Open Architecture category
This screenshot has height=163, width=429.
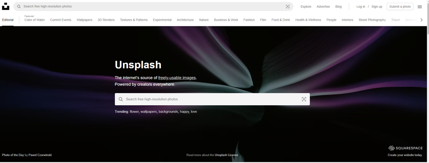(185, 20)
